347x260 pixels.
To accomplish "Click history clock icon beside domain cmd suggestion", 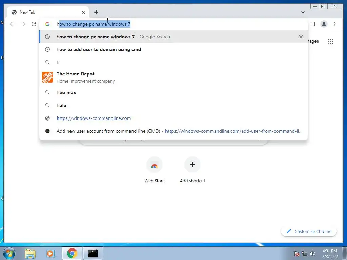I will [x=47, y=49].
